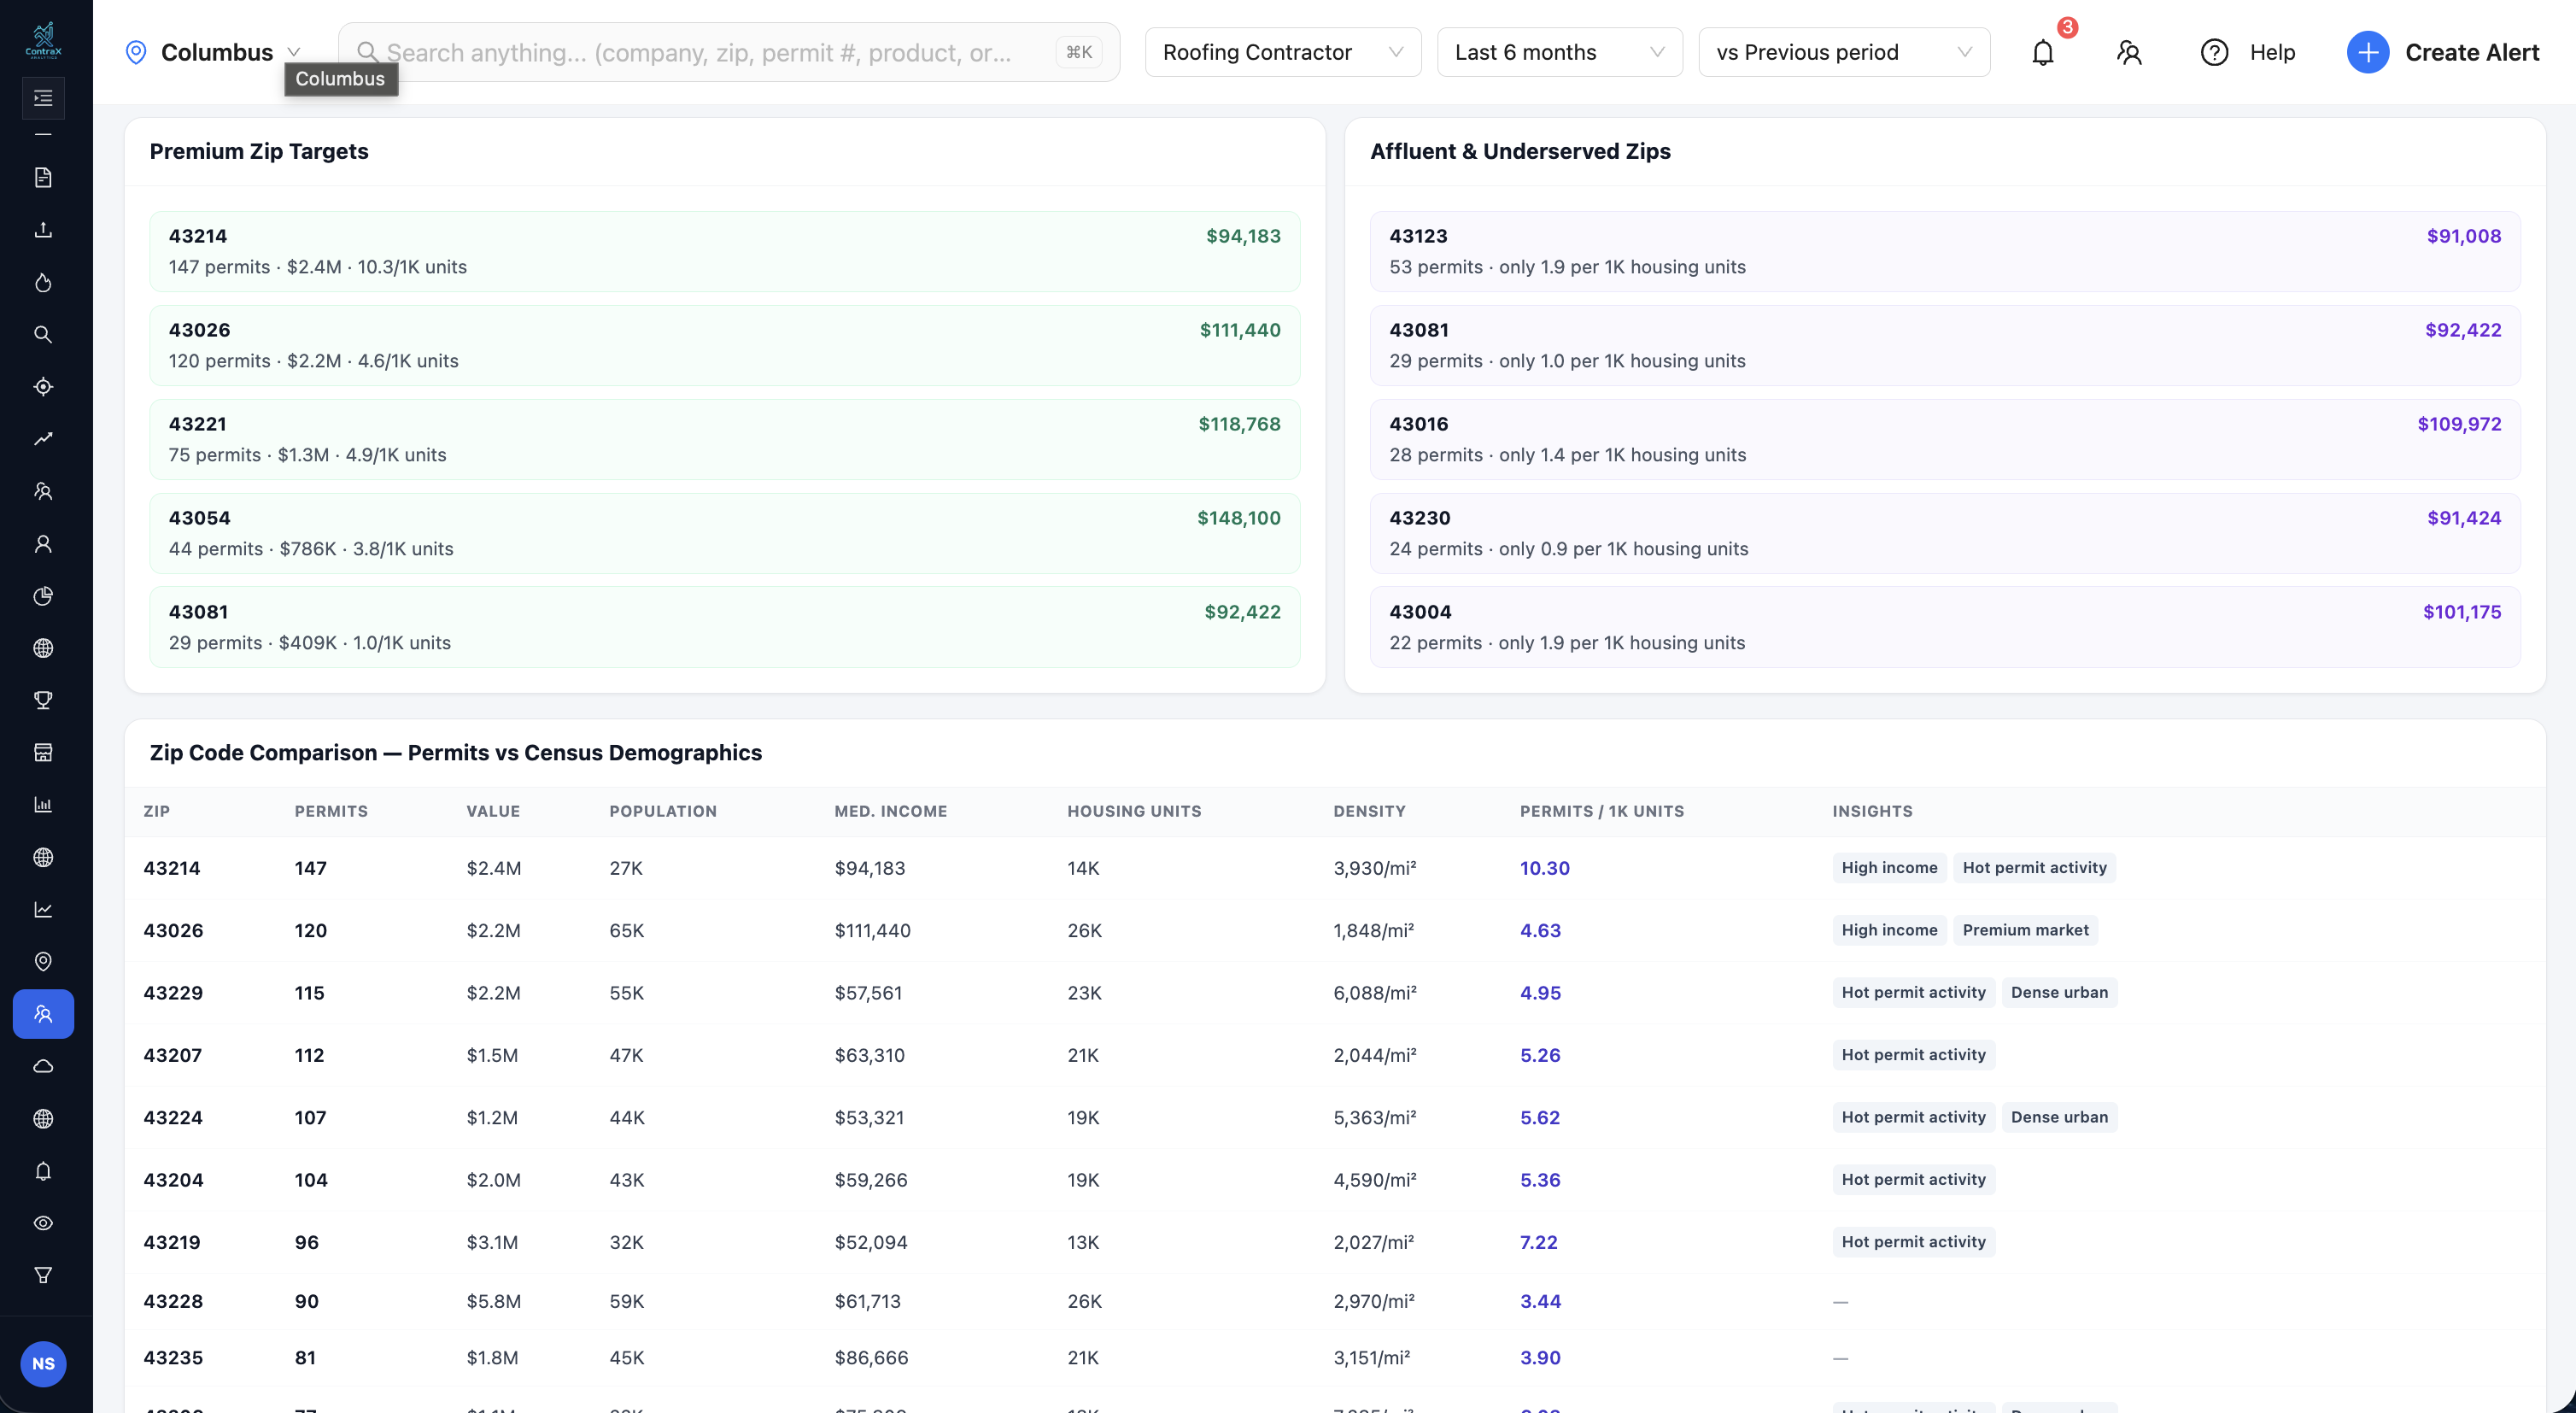
Task: Click the $5.8M value in row 43228
Action: pyautogui.click(x=493, y=1301)
